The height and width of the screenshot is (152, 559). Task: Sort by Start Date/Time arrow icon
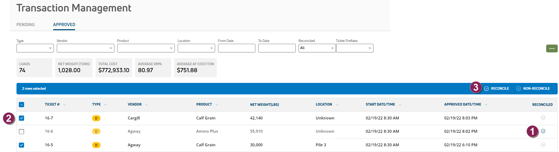(400, 105)
